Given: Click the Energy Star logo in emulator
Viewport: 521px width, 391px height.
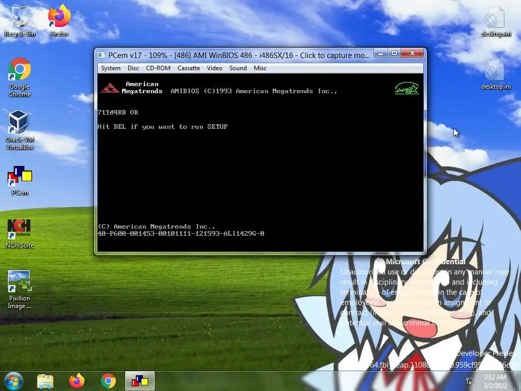Looking at the screenshot, I should pyautogui.click(x=407, y=88).
